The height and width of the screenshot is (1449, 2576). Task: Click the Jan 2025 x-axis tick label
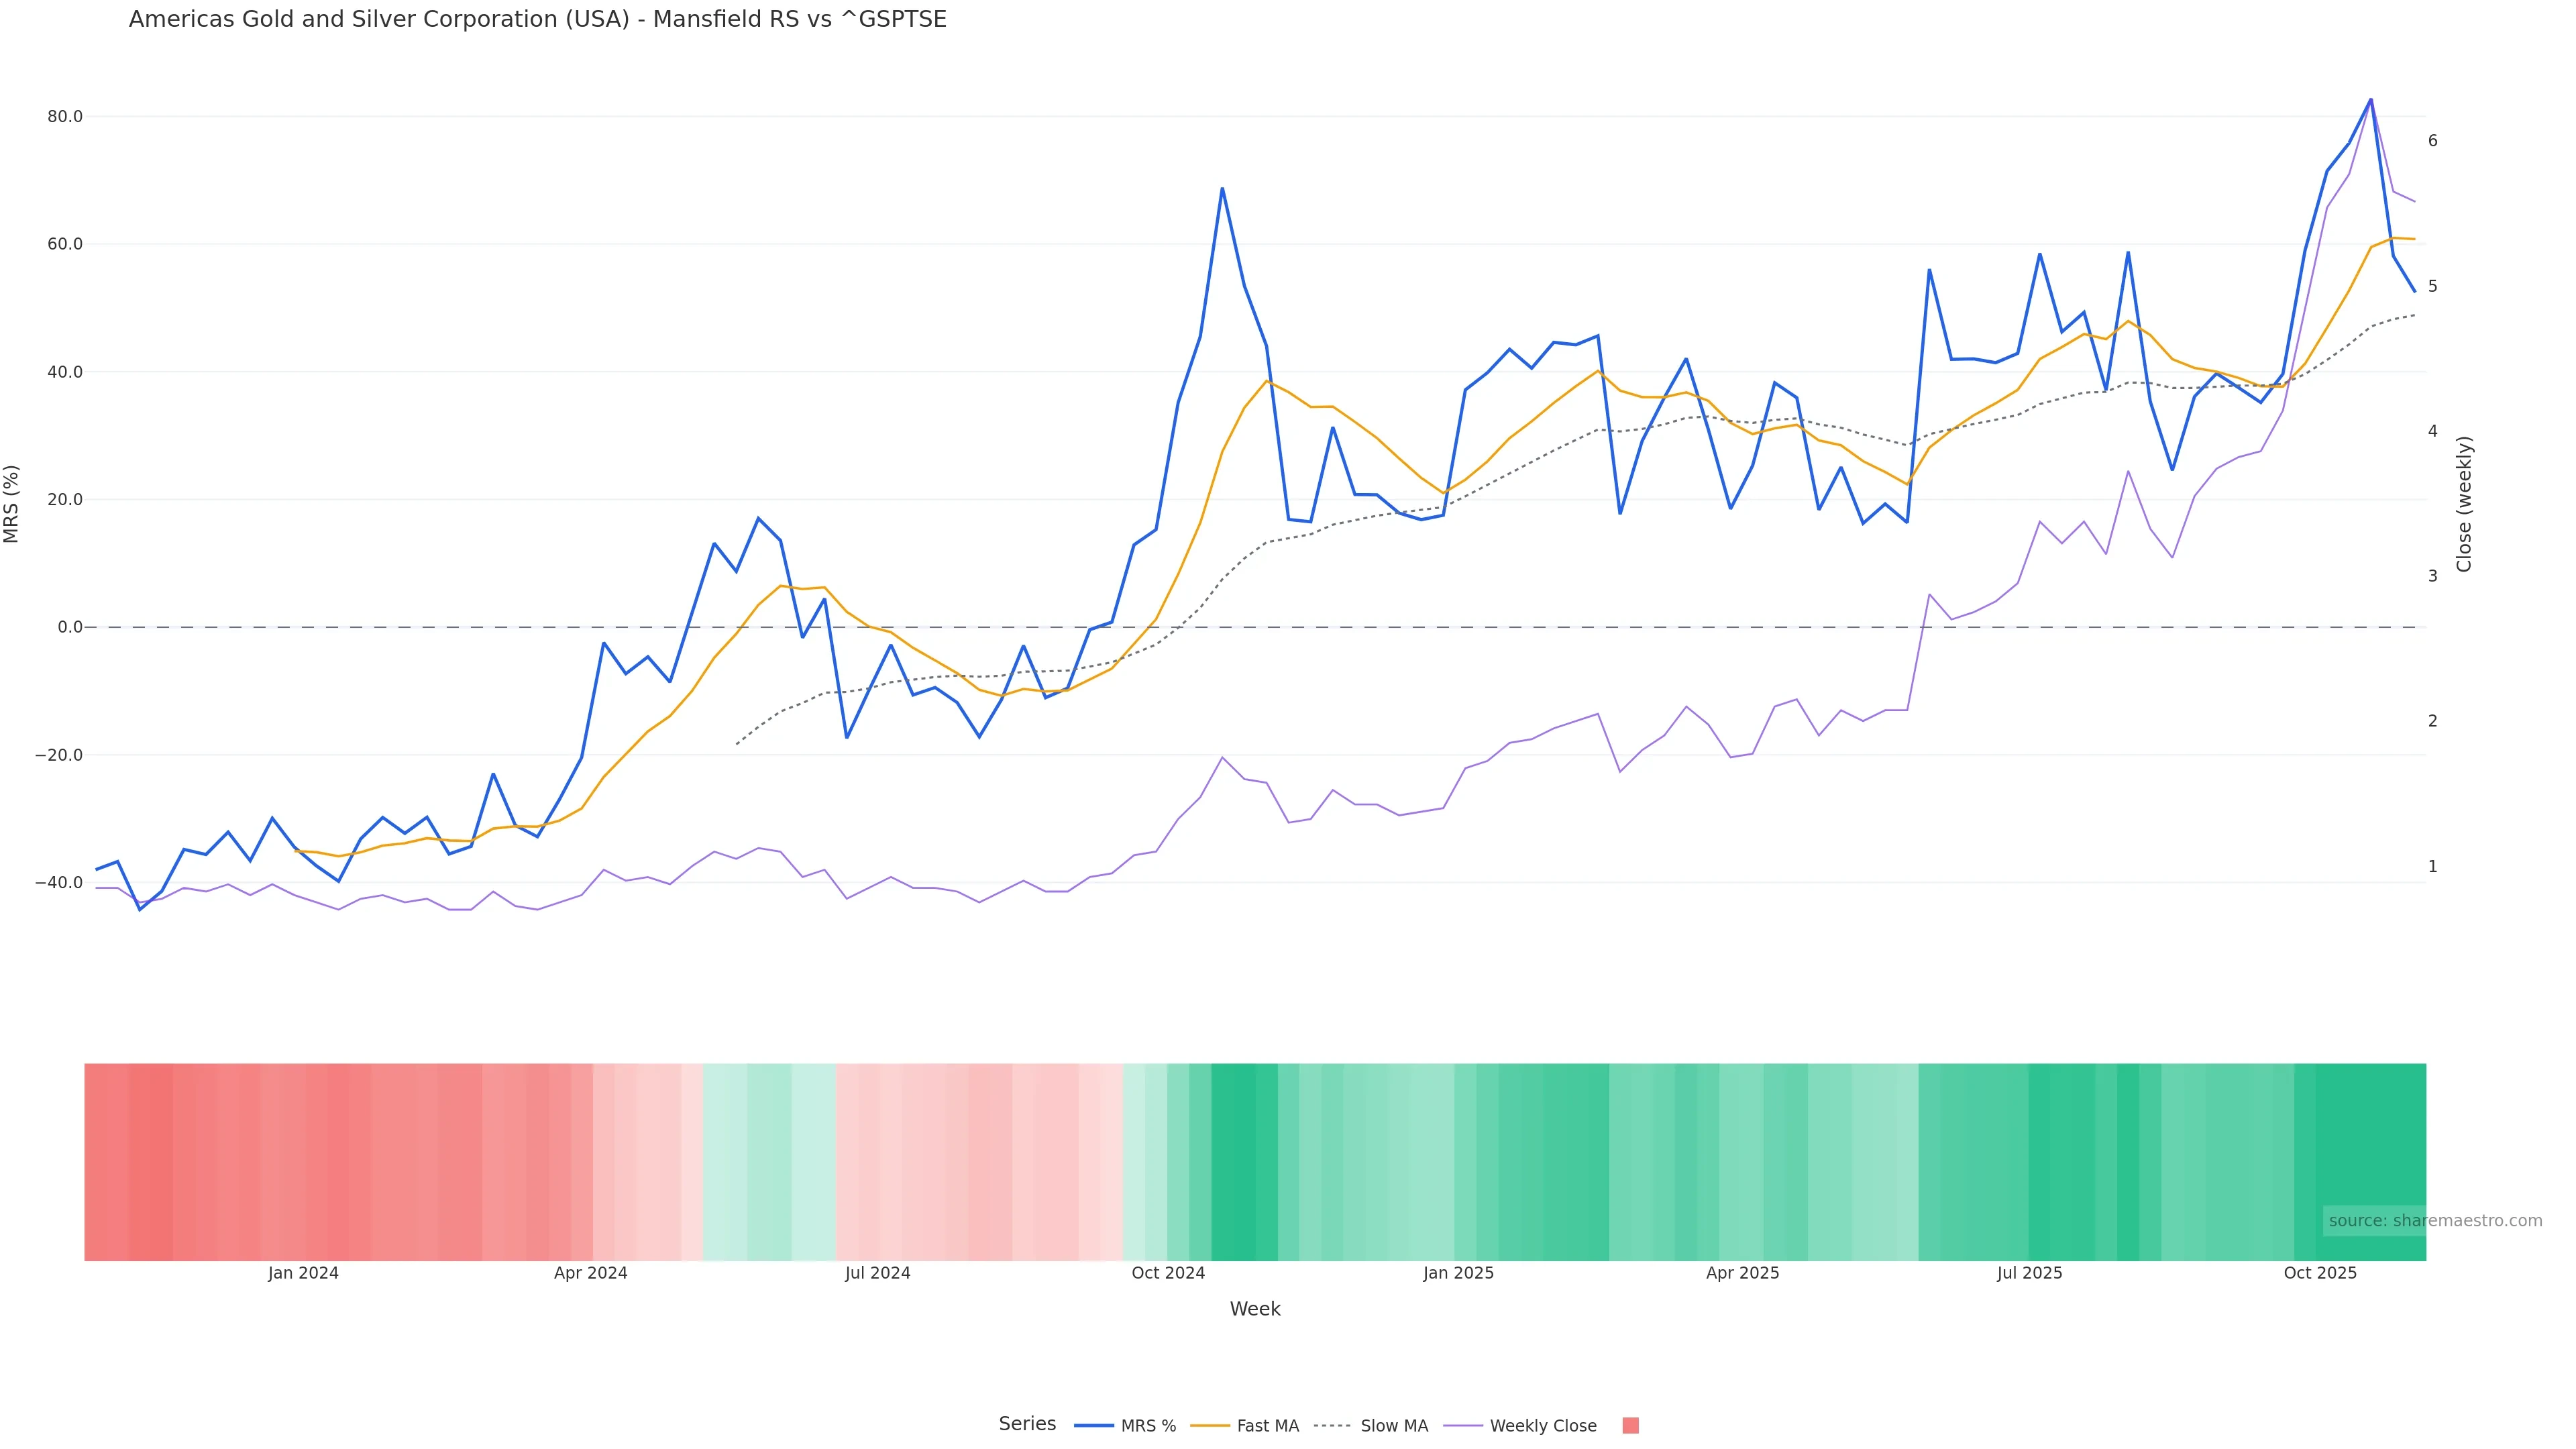click(x=1458, y=1273)
